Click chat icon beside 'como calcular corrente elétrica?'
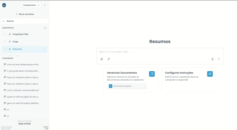237x130 pixels. click(5, 90)
